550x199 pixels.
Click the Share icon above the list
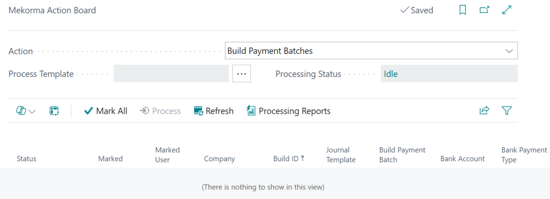484,110
